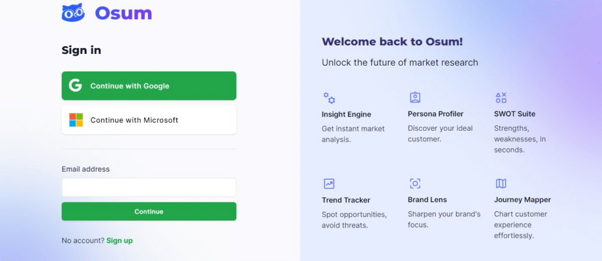The width and height of the screenshot is (602, 261).
Task: Open the Sign up link
Action: pyautogui.click(x=119, y=240)
